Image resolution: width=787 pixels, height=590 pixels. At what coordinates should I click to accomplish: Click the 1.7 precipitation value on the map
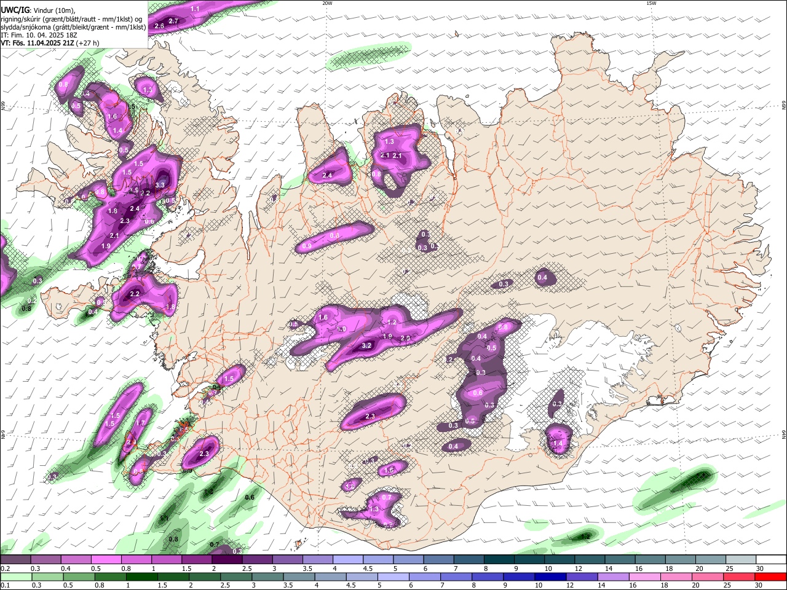(140, 422)
